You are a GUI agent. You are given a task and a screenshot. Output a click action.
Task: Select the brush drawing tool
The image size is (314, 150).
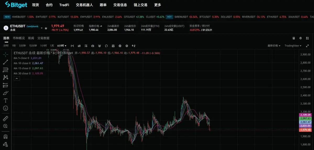tap(5, 93)
